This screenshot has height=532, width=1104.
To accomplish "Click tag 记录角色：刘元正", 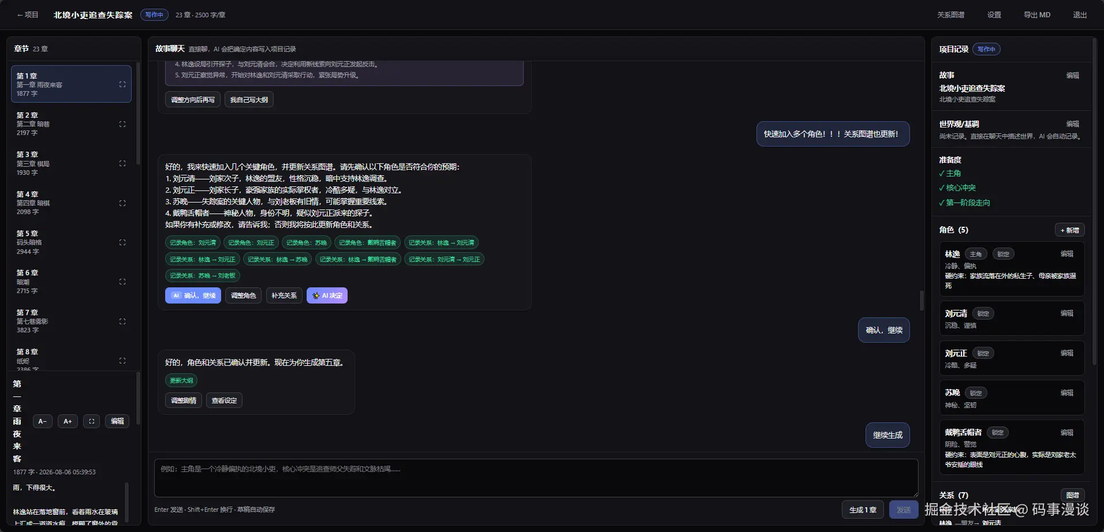I will 251,243.
